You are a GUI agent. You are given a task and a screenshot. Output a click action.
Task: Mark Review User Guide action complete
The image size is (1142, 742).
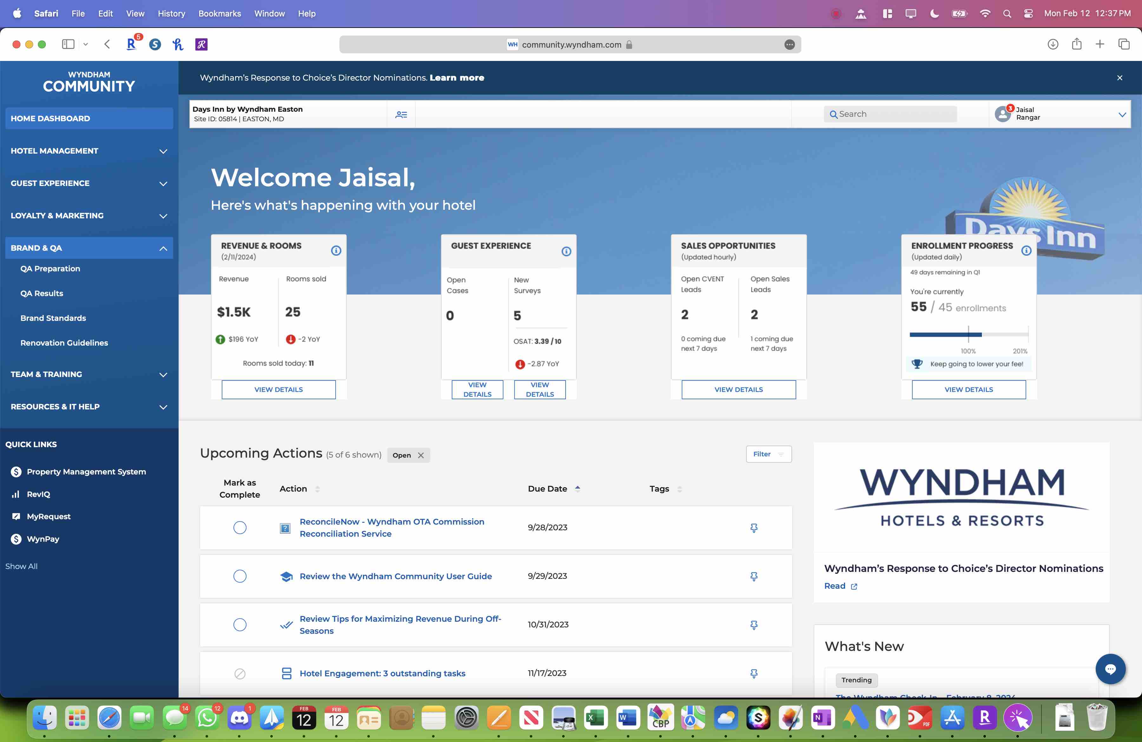pos(240,576)
